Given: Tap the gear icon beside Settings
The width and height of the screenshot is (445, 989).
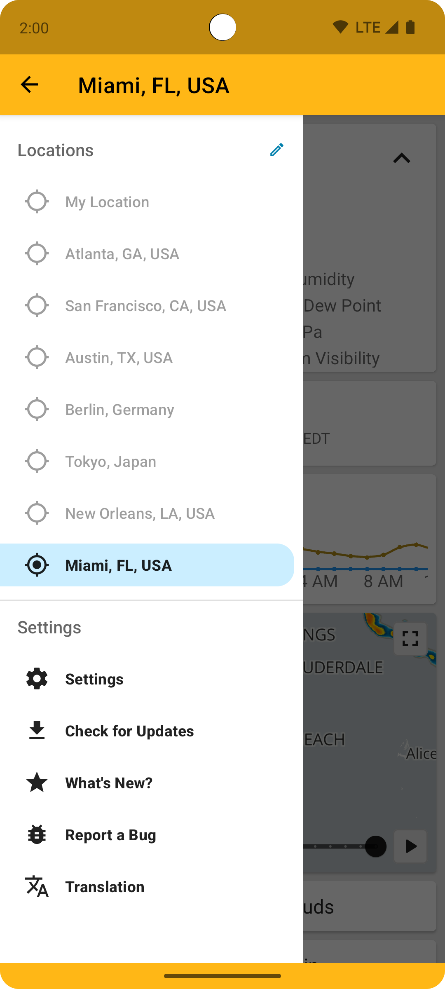Looking at the screenshot, I should (x=37, y=679).
